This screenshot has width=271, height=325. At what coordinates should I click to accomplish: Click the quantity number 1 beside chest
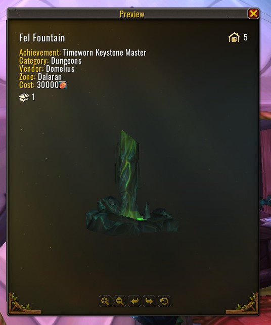(x=33, y=97)
